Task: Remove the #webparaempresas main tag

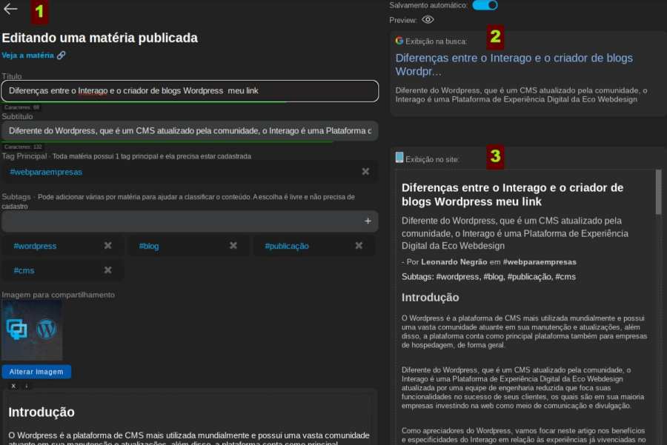Action: click(x=365, y=171)
